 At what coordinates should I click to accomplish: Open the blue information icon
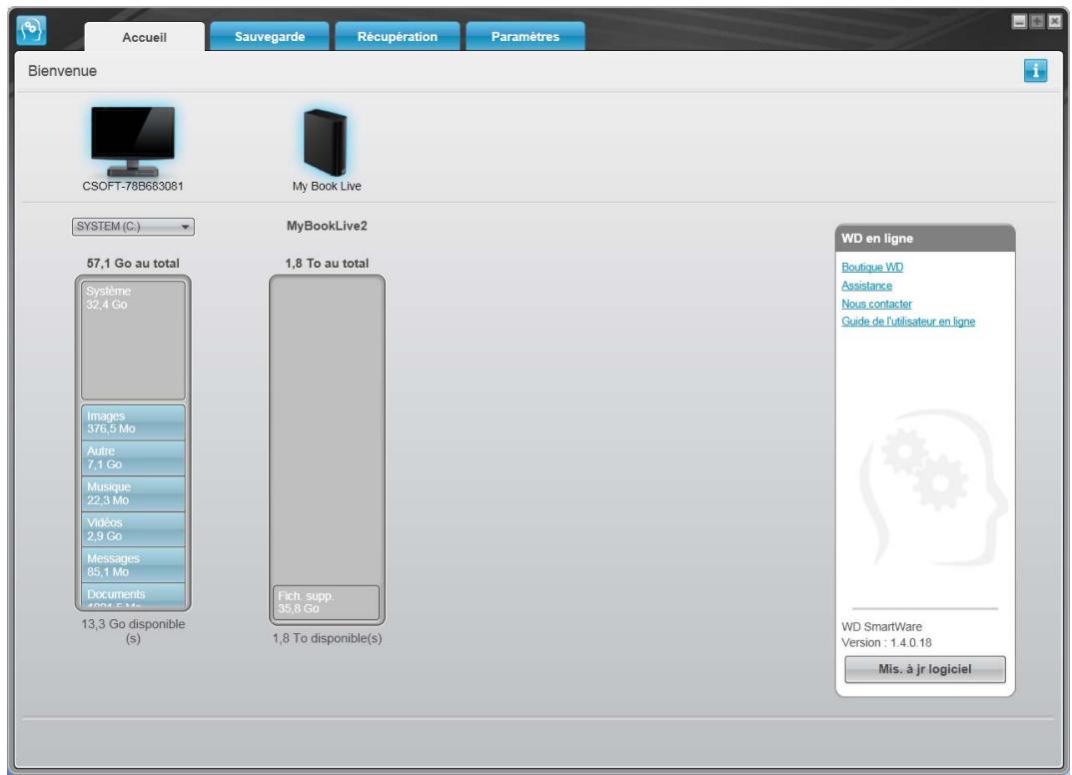click(1035, 70)
